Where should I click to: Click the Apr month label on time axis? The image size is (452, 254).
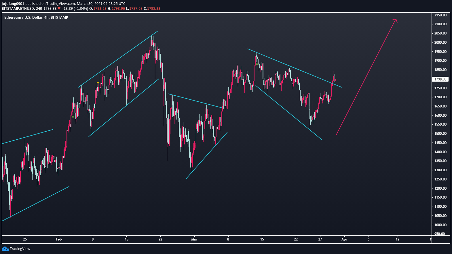[344, 239]
